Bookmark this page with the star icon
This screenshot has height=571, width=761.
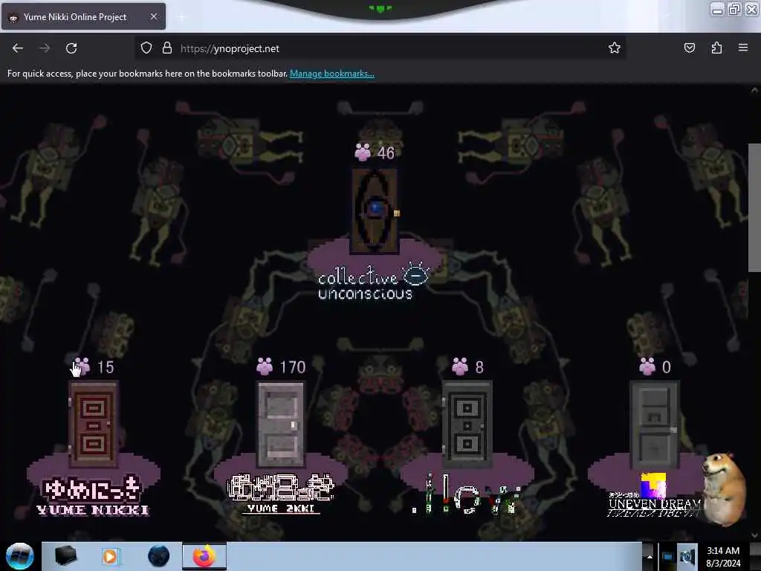pos(615,48)
